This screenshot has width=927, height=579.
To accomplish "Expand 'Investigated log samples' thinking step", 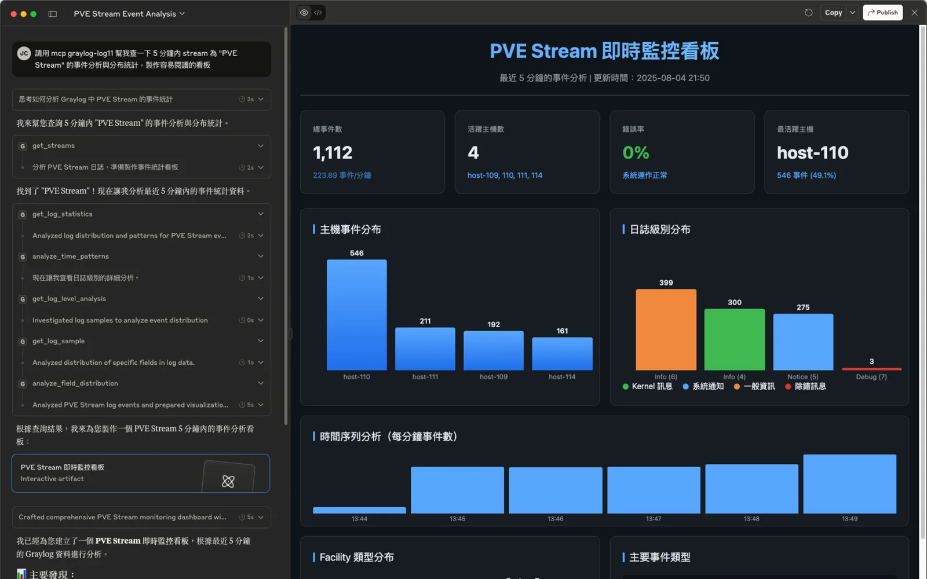I will (x=261, y=320).
